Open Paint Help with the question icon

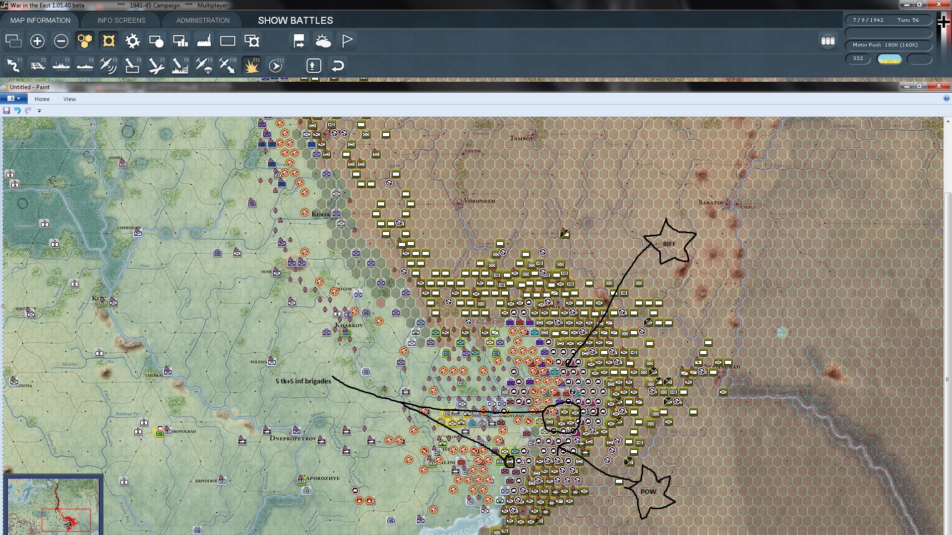point(946,99)
